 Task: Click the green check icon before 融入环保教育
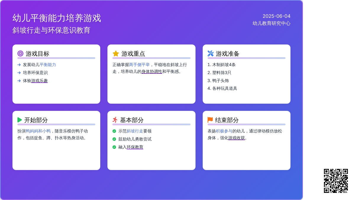click(x=114, y=147)
